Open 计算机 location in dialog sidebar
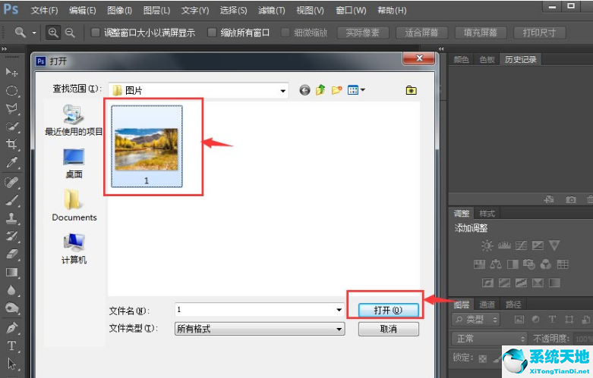Image resolution: width=593 pixels, height=378 pixels. click(74, 249)
